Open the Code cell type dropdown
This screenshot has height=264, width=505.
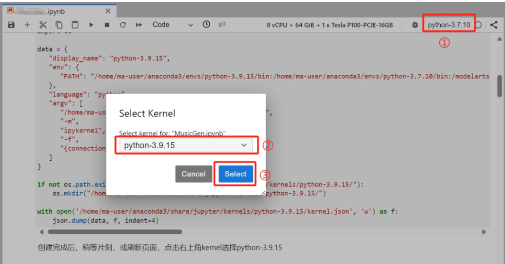(173, 25)
